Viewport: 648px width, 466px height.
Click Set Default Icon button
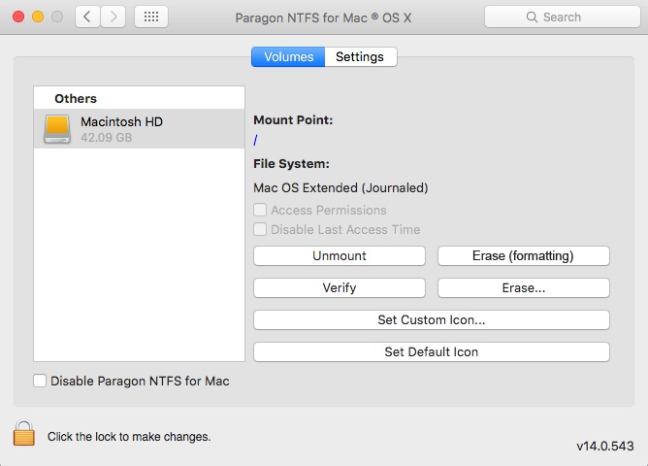click(x=431, y=352)
